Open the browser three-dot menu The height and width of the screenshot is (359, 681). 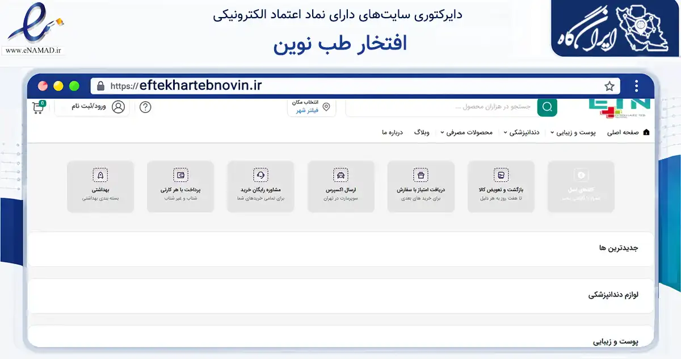coord(636,86)
